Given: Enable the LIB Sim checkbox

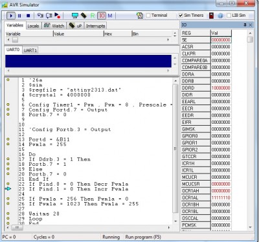Looking at the screenshot, I should pos(229,15).
